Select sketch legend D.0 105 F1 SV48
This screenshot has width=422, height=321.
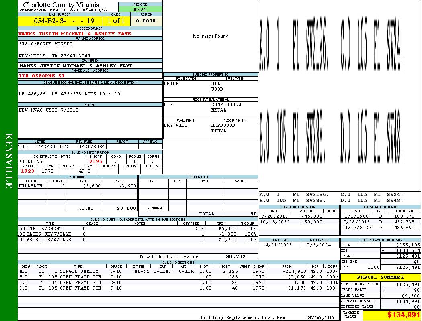click(x=372, y=200)
